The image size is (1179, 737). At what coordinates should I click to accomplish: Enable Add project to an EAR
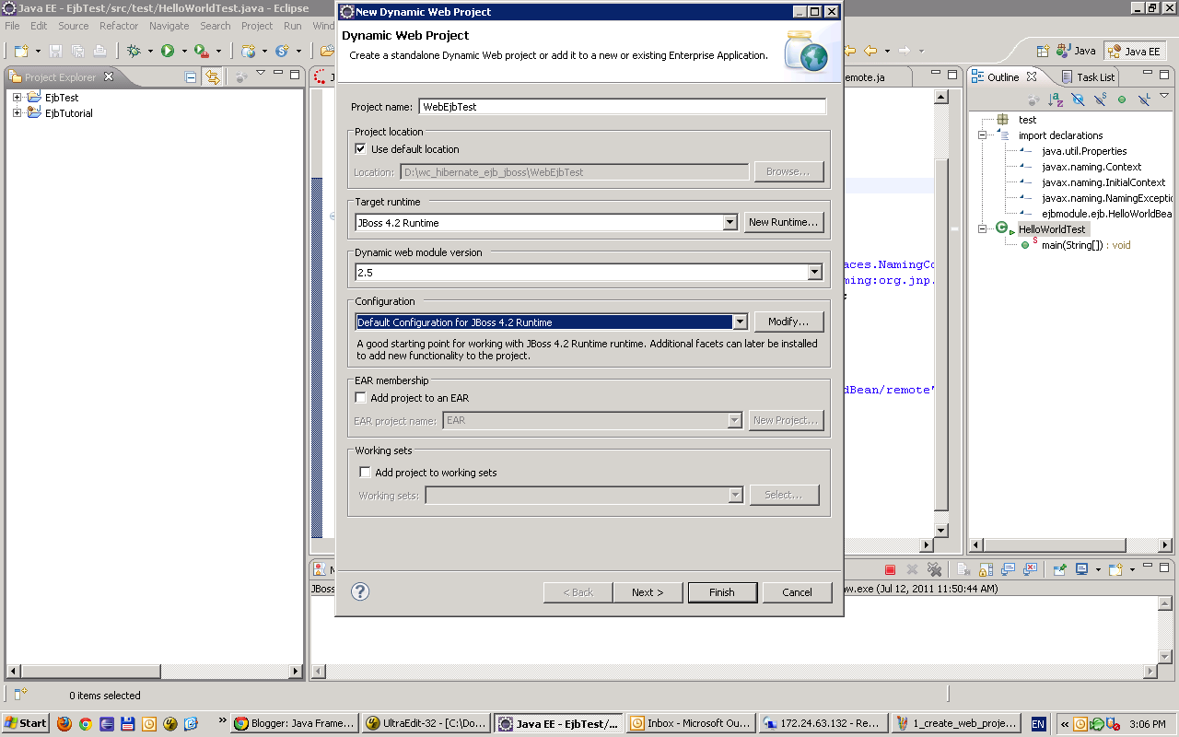pos(361,397)
